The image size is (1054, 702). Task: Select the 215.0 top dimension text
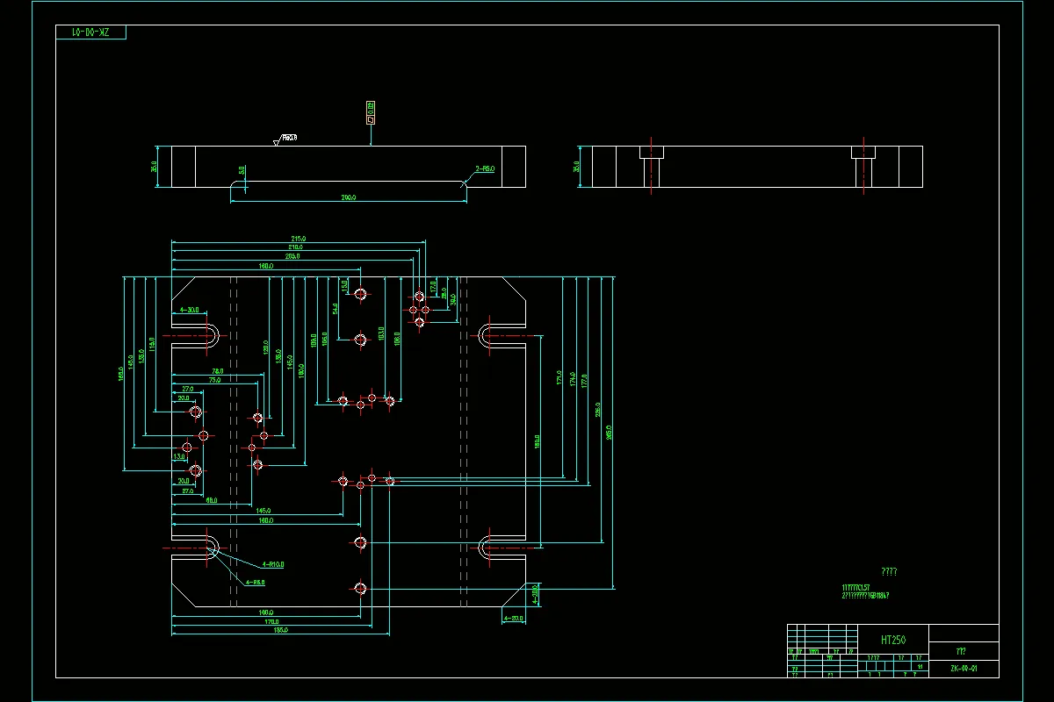point(299,239)
